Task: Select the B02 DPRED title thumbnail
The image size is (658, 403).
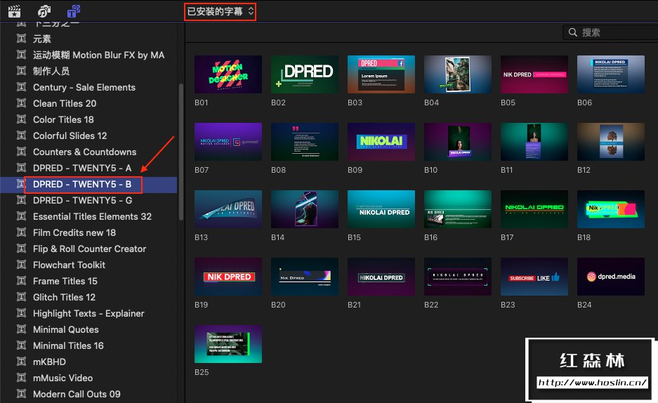Action: click(x=305, y=74)
